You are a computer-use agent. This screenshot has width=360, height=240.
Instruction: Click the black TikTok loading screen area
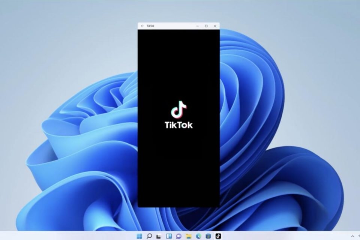click(178, 169)
